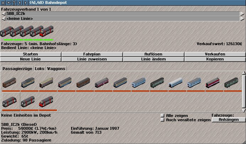The height and width of the screenshot is (144, 246).
Task: Select the highlighted SBB_IC2k vehicle in the list
Action: 11,101
